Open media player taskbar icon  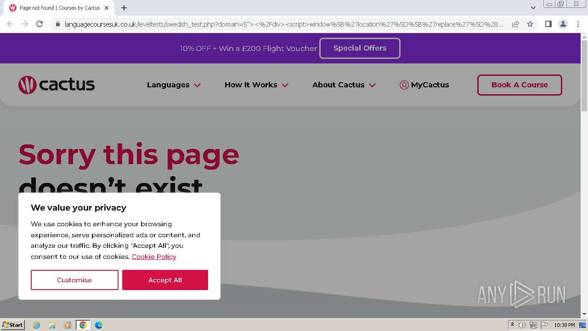click(x=68, y=325)
